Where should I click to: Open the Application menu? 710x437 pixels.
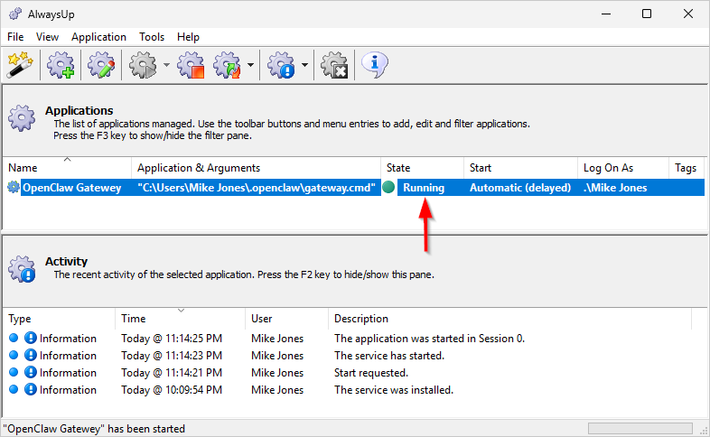(x=98, y=37)
